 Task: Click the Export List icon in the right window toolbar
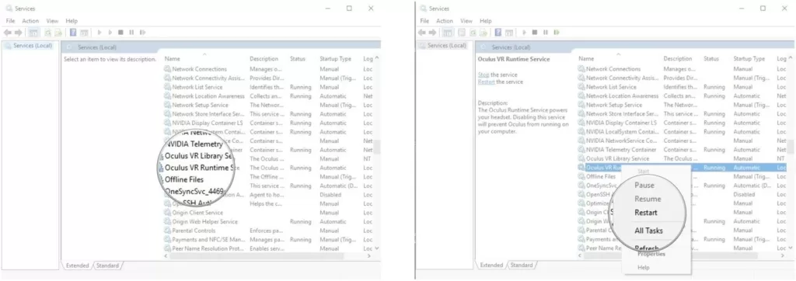pyautogui.click(x=484, y=33)
